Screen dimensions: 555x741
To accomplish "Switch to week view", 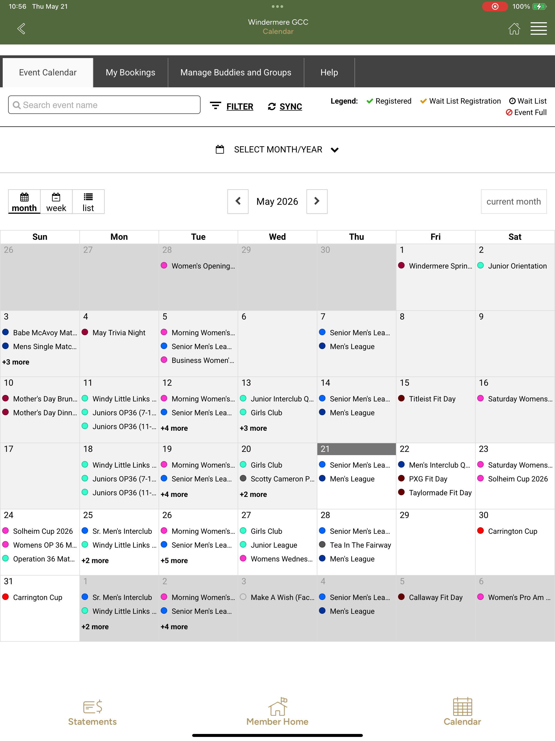I will tap(56, 202).
